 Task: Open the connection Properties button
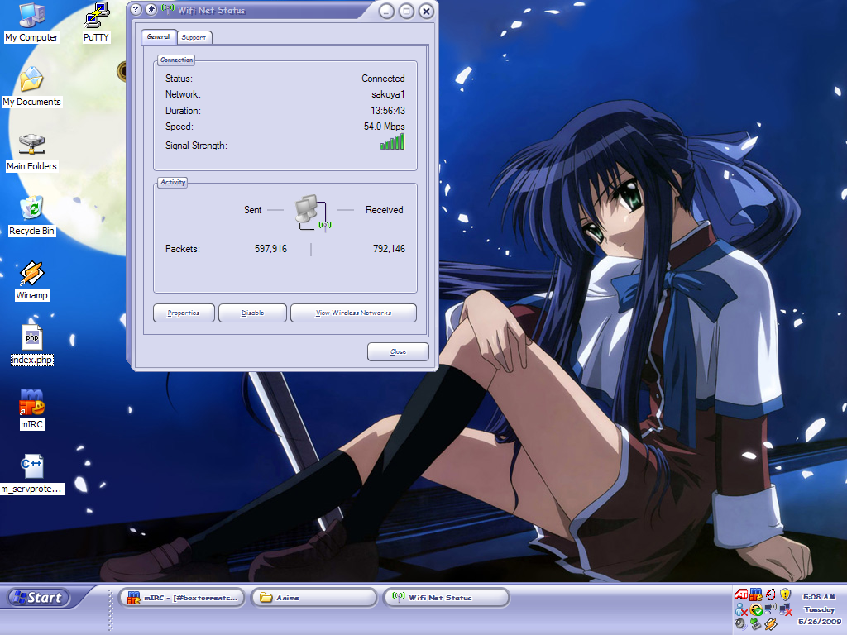click(x=184, y=313)
